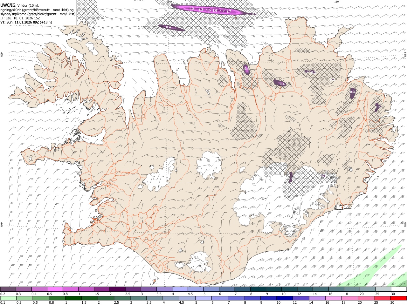Click the 1.5 value in offshore snow band
The height and width of the screenshot is (305, 407).
[x=208, y=10]
